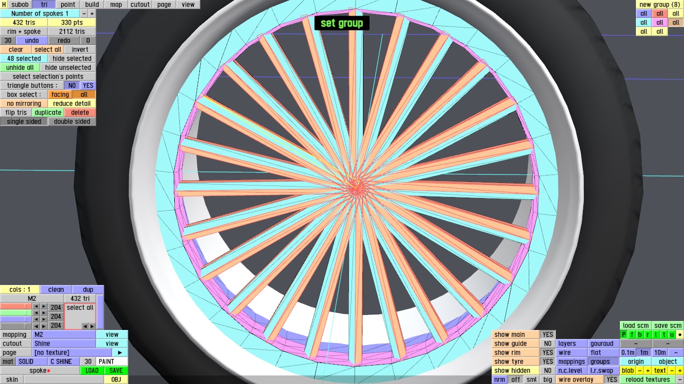The image size is (684, 384).
Task: Select front view f button
Action: pyautogui.click(x=632, y=334)
